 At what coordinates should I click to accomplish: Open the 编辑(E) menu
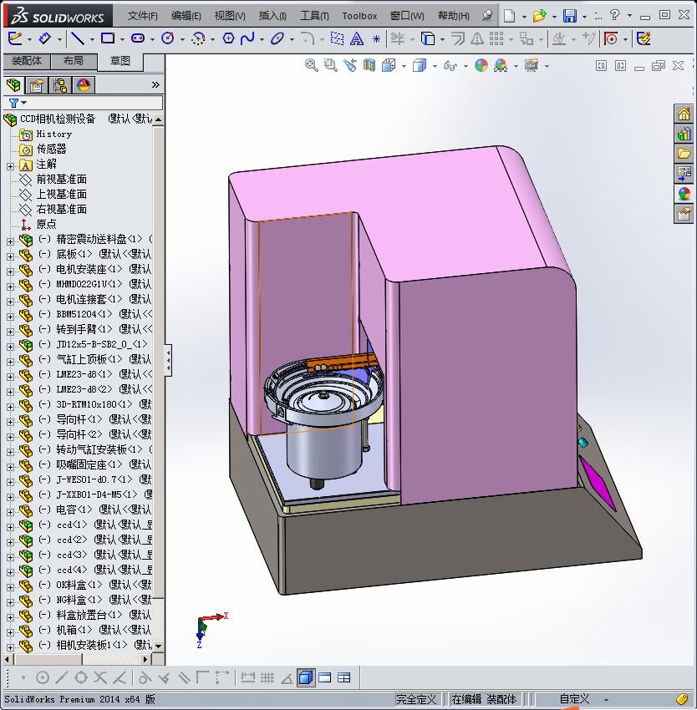coord(186,16)
